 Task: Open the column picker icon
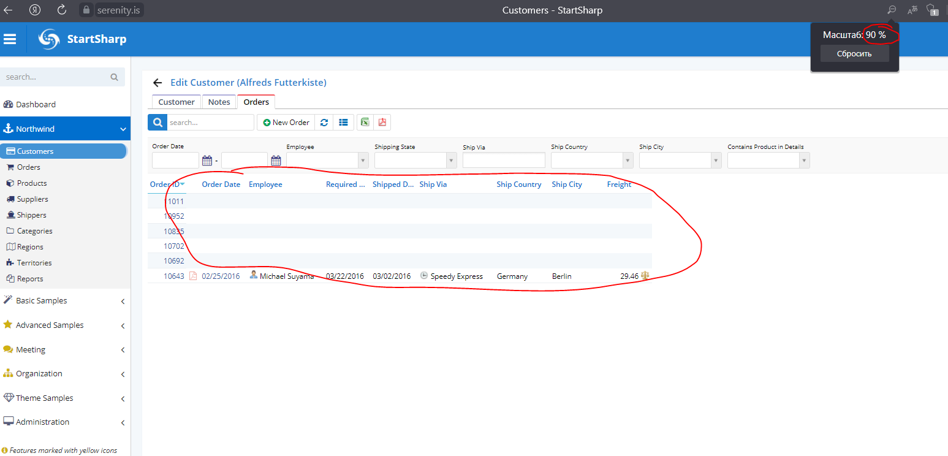(x=343, y=122)
